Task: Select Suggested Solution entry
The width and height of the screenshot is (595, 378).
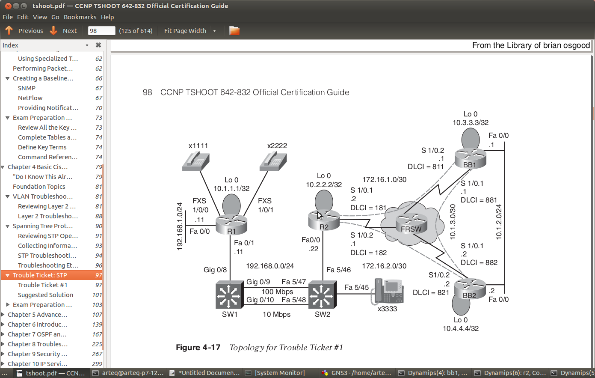Action: (45, 295)
